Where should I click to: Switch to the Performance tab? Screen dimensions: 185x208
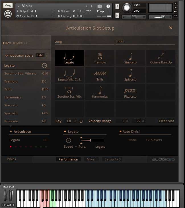click(68, 159)
